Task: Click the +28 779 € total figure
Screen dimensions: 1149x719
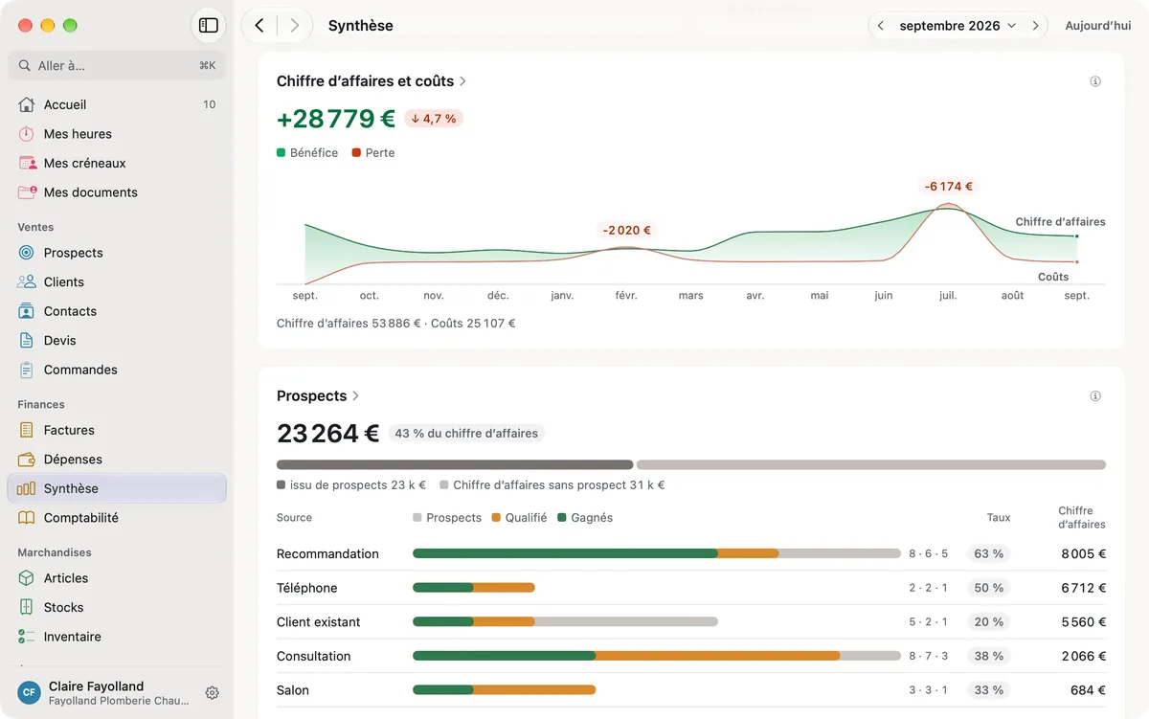Action: point(336,119)
